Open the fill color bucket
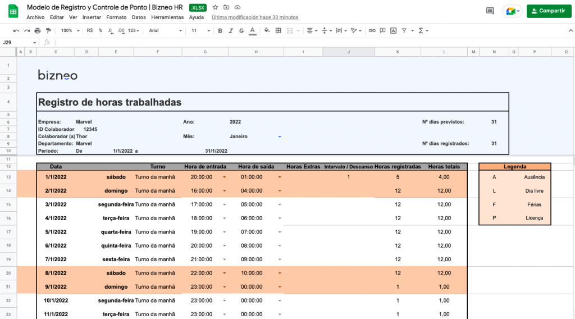This screenshot has width=575, height=319. point(267,30)
